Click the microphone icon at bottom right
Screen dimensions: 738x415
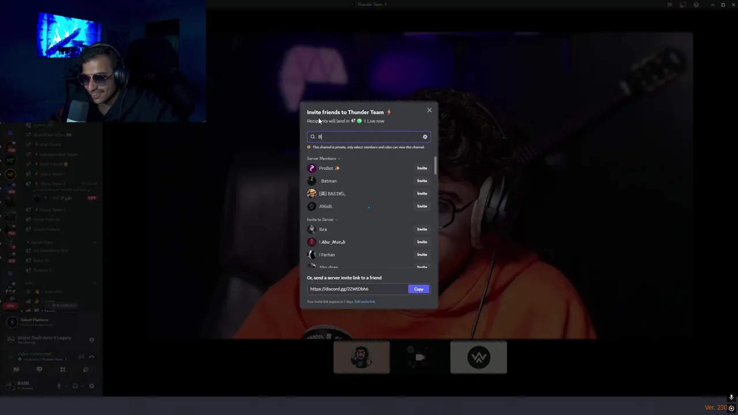(731, 398)
